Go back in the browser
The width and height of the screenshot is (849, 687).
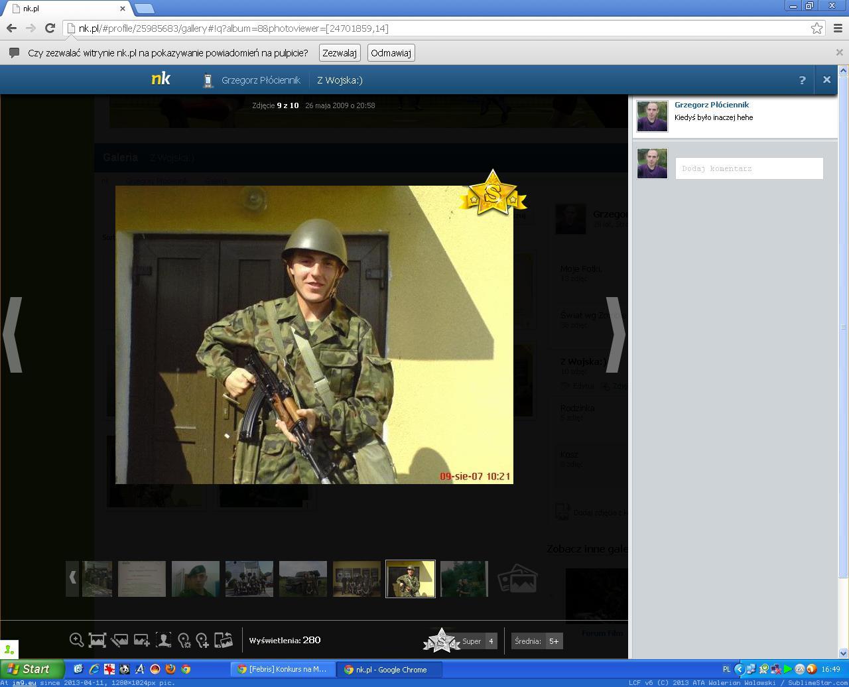click(x=11, y=28)
